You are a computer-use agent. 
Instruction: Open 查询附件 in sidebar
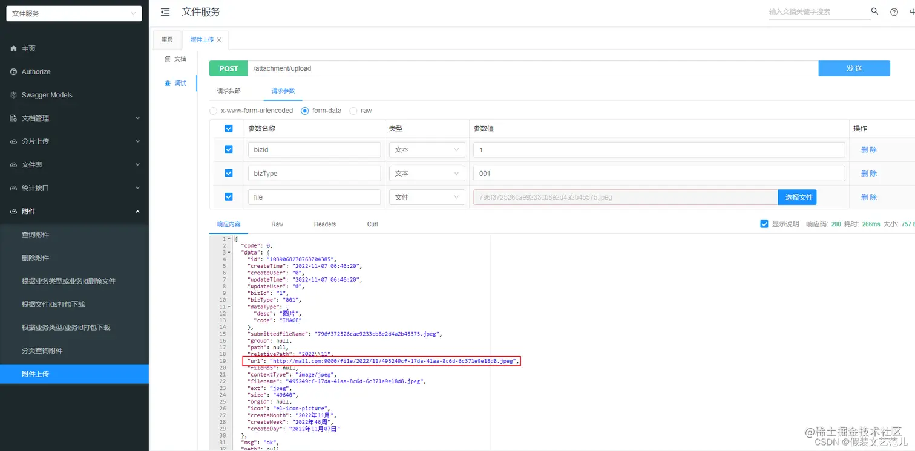(x=74, y=235)
